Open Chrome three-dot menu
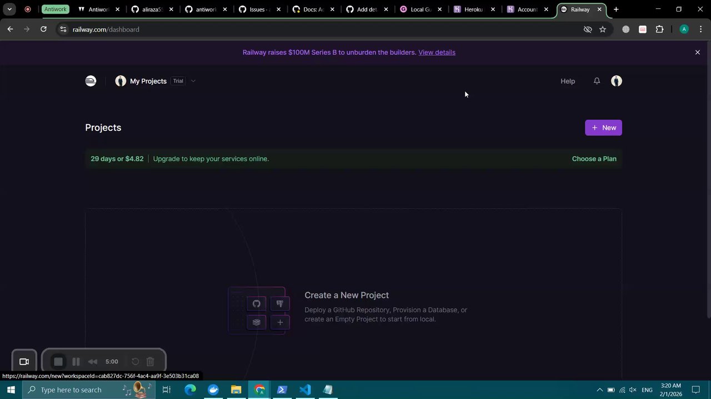The image size is (711, 399). click(700, 29)
